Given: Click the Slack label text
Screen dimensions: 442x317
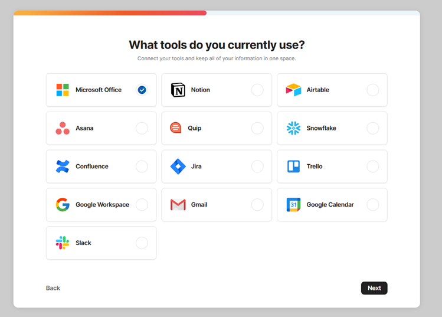Looking at the screenshot, I should click(x=83, y=243).
